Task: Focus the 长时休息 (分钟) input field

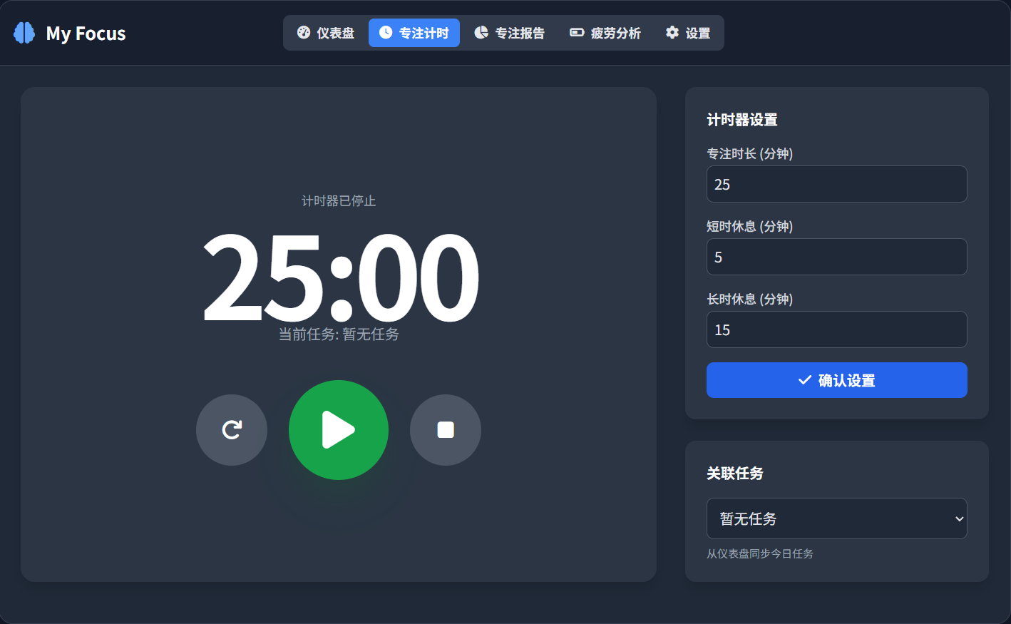Action: pyautogui.click(x=837, y=329)
